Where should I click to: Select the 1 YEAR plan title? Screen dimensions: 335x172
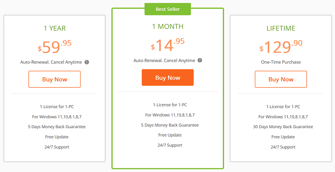[x=55, y=28]
